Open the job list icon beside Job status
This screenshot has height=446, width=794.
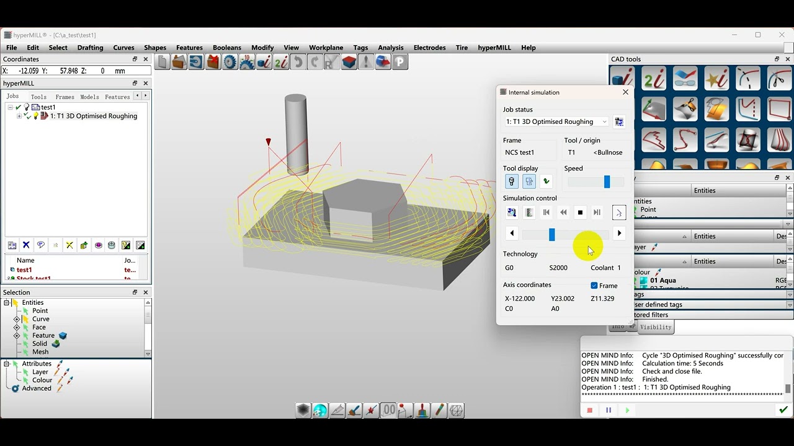[x=619, y=122]
